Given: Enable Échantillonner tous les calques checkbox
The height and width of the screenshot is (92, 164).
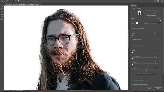Looking at the screenshot, I should pos(23,1).
